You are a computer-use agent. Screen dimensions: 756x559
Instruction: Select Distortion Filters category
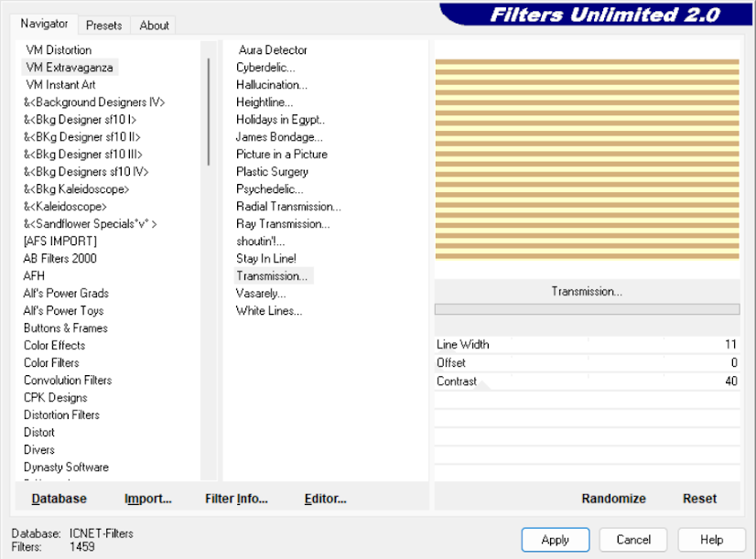(61, 414)
